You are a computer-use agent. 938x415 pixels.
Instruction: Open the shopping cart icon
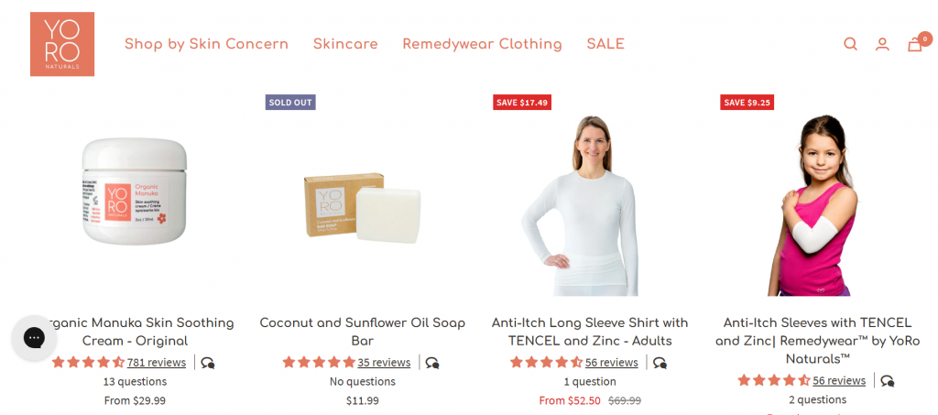[x=915, y=44]
